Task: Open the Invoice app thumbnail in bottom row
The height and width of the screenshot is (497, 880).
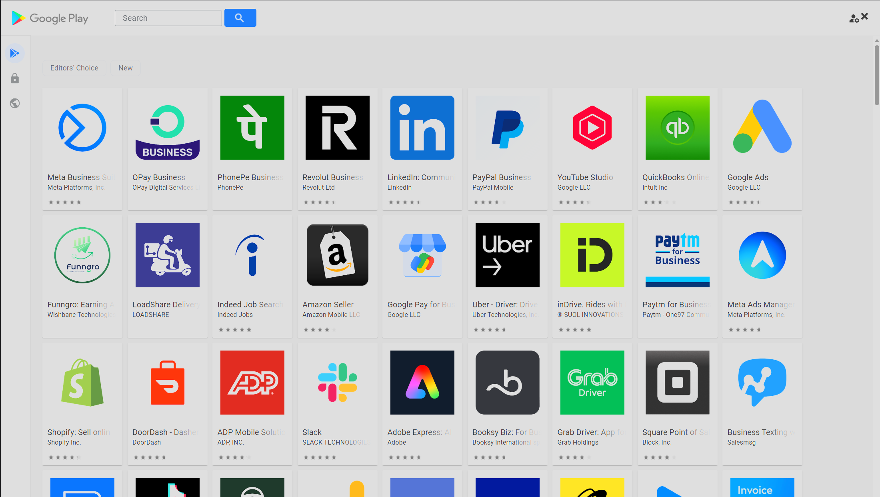Action: click(x=762, y=487)
